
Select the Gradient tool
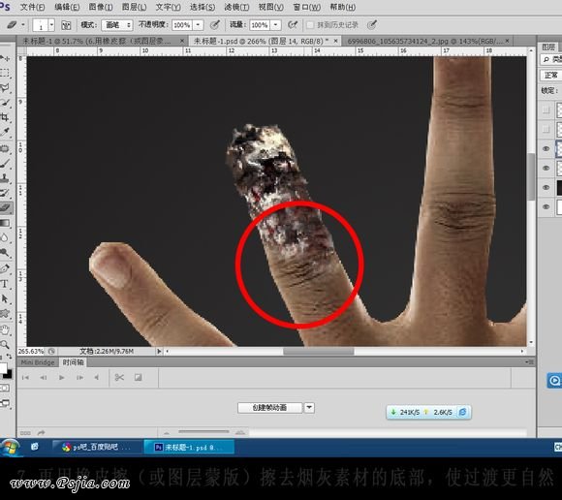(5, 223)
